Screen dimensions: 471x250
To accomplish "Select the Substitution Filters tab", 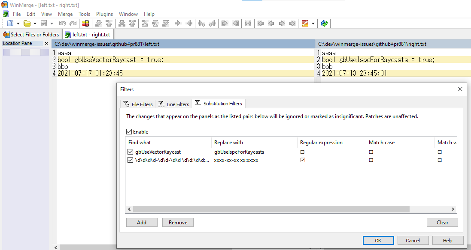I will (219, 104).
